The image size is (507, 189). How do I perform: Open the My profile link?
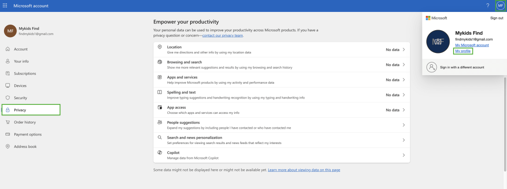pos(463,51)
